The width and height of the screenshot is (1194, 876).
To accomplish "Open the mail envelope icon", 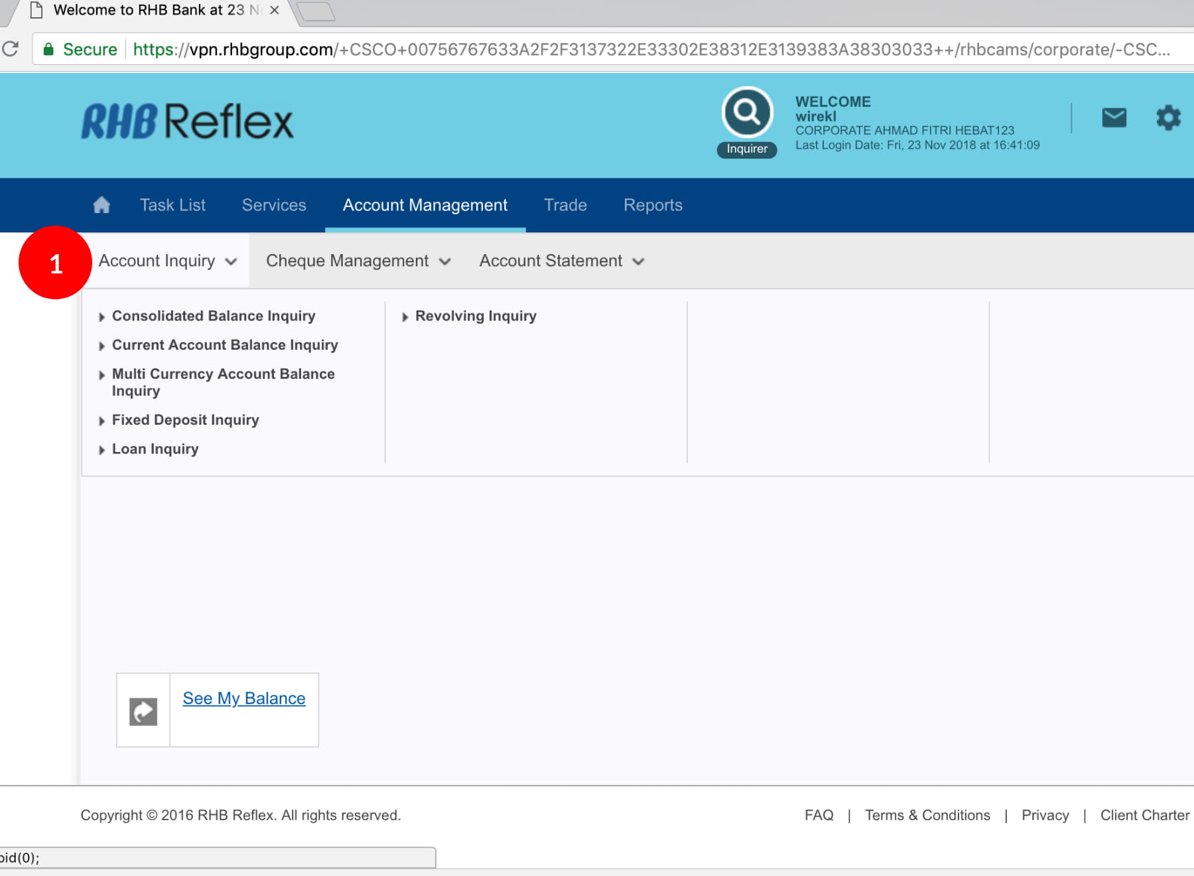I will pyautogui.click(x=1114, y=118).
